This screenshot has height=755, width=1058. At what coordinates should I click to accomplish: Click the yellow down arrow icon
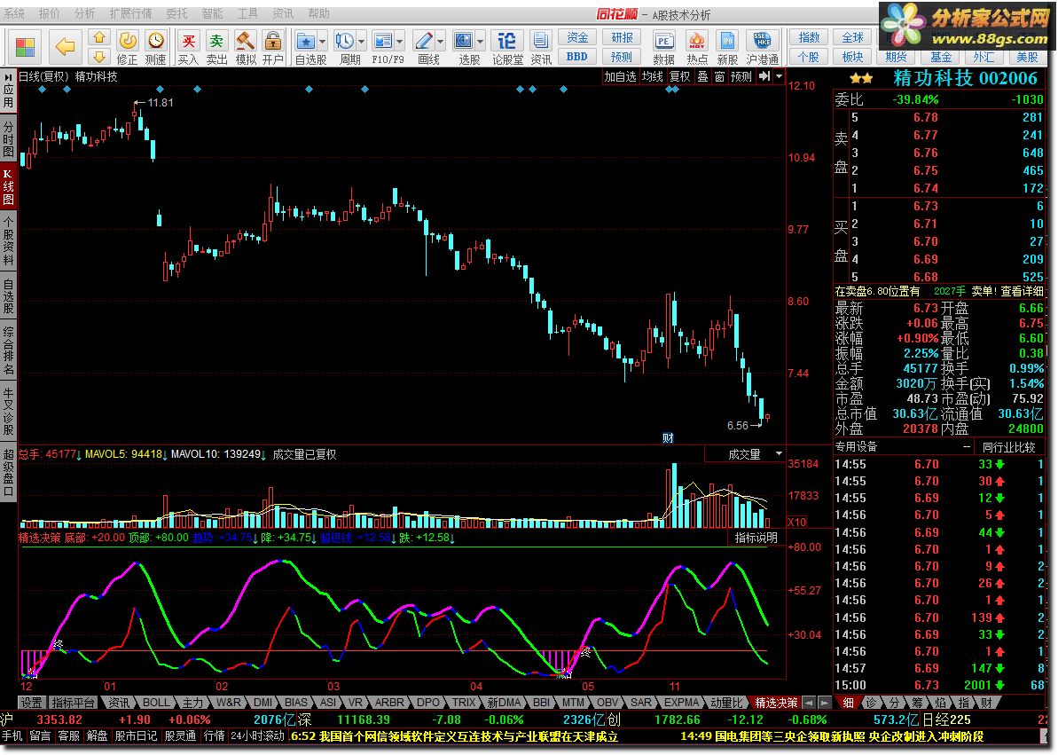point(99,56)
